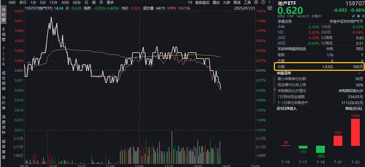This screenshot has height=167, width=365.
Task: Open F9 deep information
Action: pyautogui.click(x=190, y=2)
